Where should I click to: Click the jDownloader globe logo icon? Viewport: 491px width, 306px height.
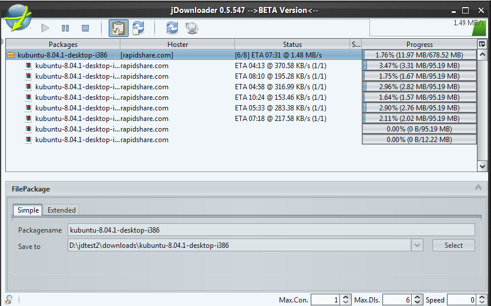[18, 18]
